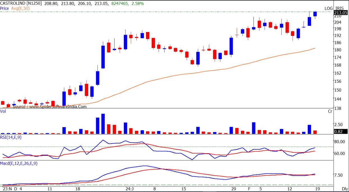Viewport: 349px width, 192px height.
Task: Click the 8247465 volume value in header
Action: 120,4
